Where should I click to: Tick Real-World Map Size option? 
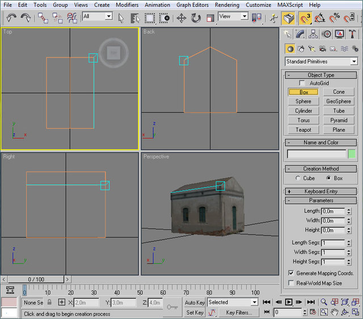click(291, 283)
